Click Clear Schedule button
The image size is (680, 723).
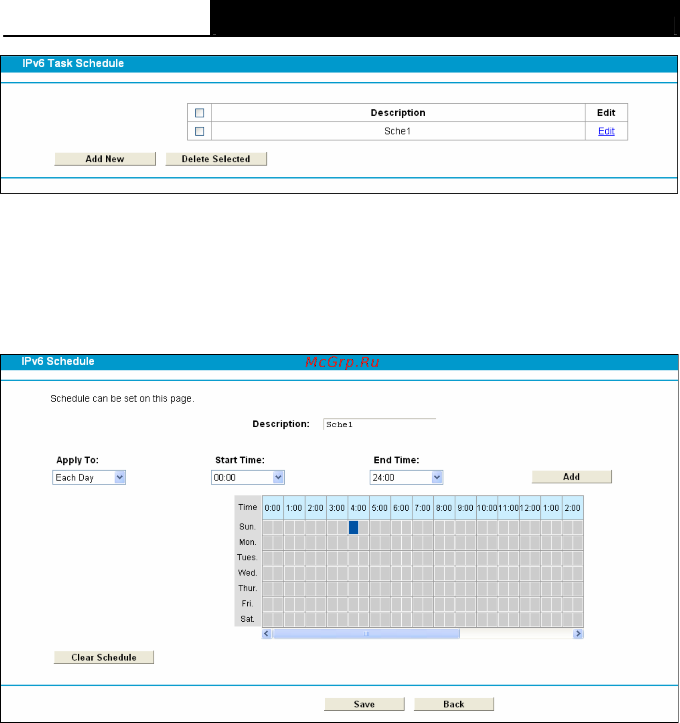pos(104,657)
